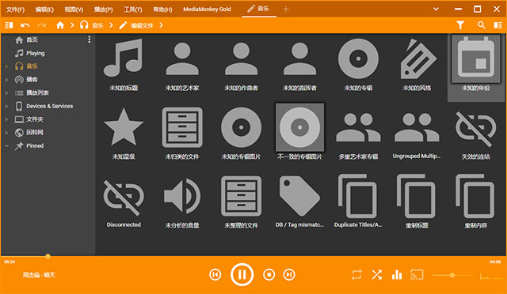Viewport: 507px width, 294px height.
Task: Open the 文件(F) menu
Action: pos(15,9)
